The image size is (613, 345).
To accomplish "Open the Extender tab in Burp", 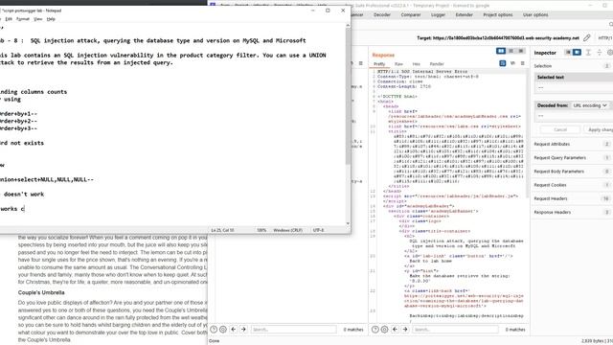I will click(x=464, y=15).
